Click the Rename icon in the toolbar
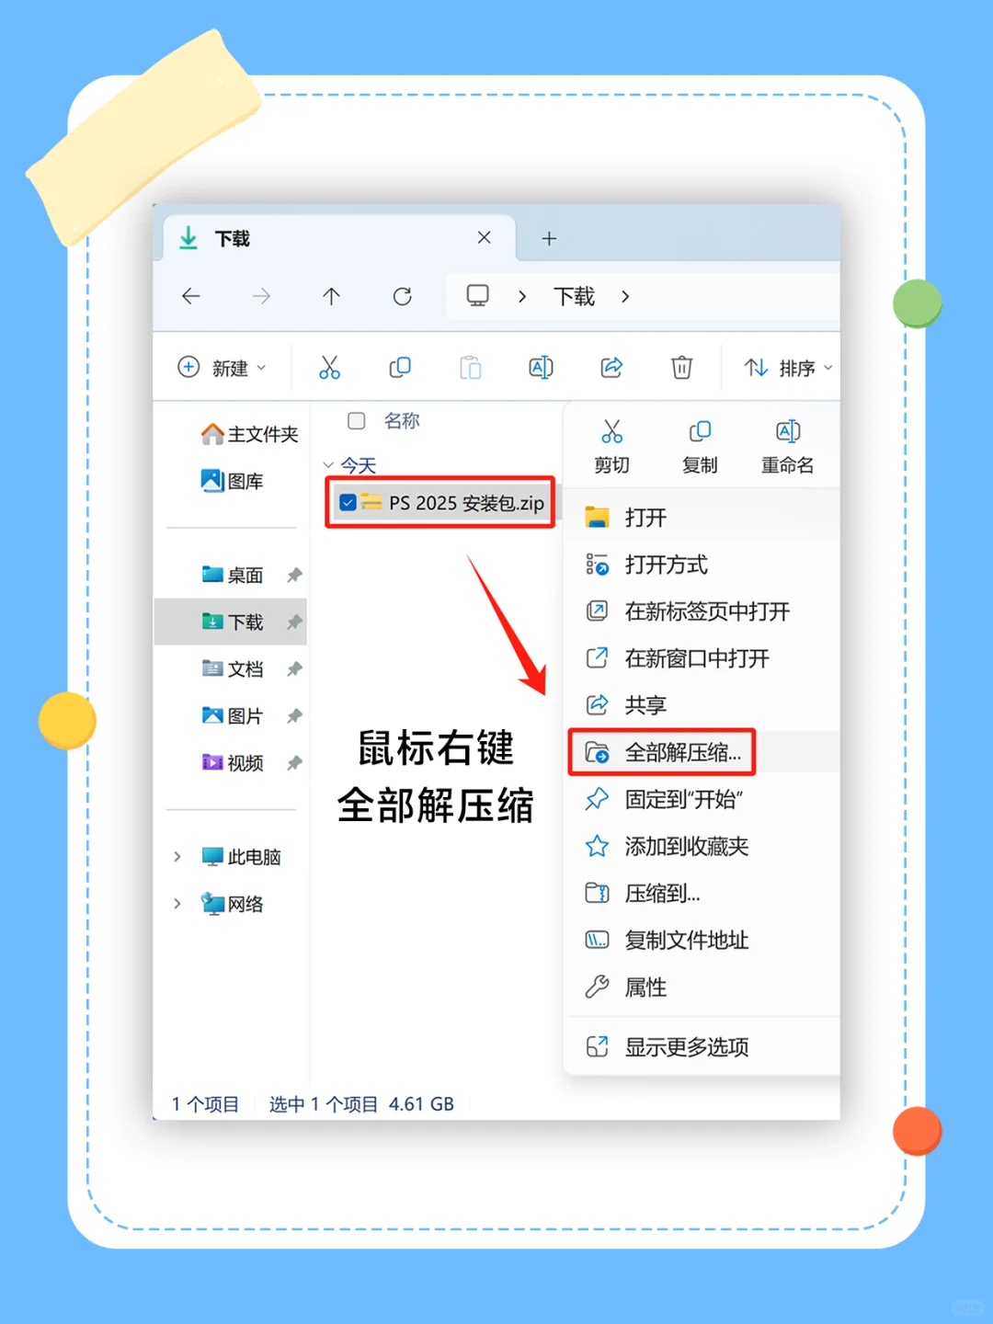 pos(541,367)
